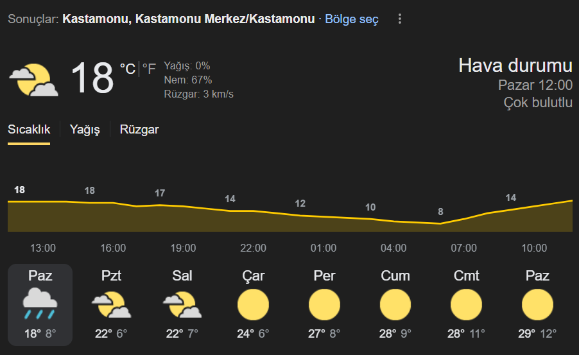Image resolution: width=579 pixels, height=355 pixels.
Task: Switch to the Yağış tab
Action: click(85, 130)
